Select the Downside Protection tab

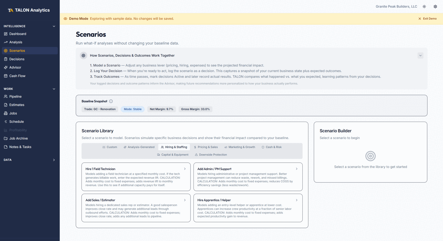tap(211, 155)
